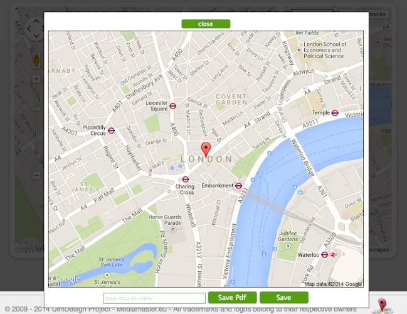Select Piccadilly Circus underground icon
Viewport: 407px width, 314px height.
pyautogui.click(x=111, y=131)
